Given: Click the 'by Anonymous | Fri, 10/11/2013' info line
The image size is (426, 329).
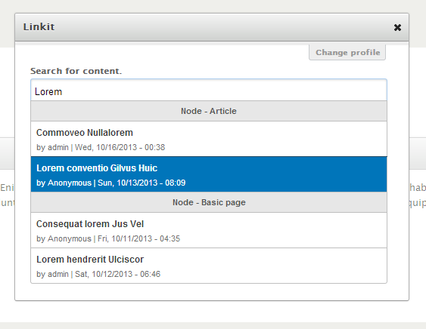Looking at the screenshot, I should point(108,238).
